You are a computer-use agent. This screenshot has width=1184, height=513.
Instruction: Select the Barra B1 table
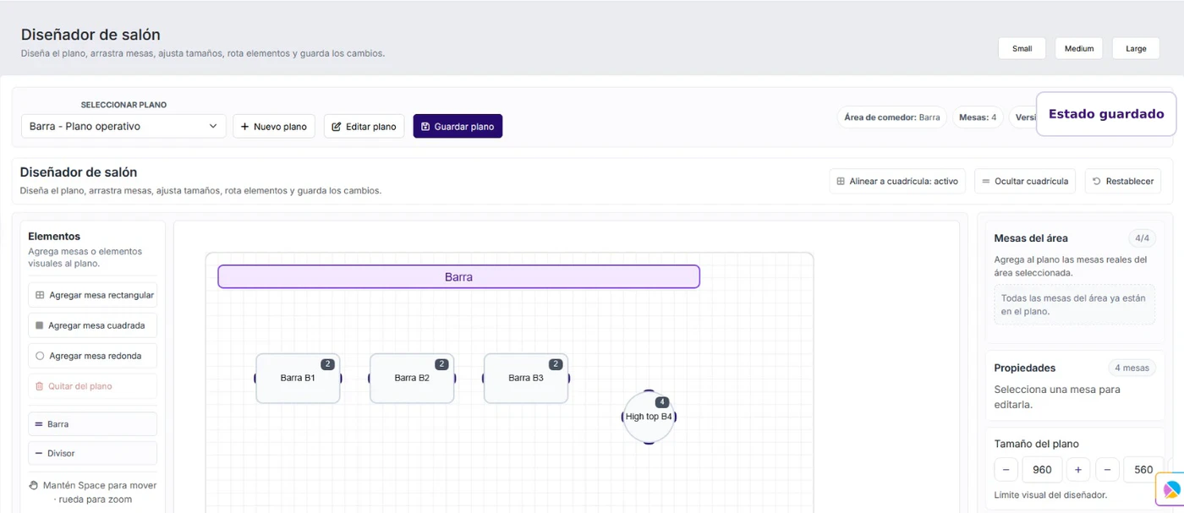(298, 378)
